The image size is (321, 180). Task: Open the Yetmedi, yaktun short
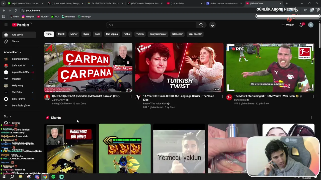pyautogui.click(x=179, y=148)
